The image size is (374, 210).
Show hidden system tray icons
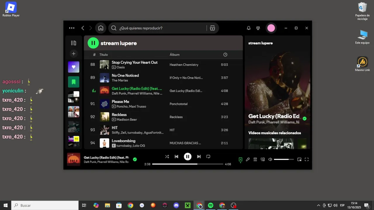pos(318,205)
